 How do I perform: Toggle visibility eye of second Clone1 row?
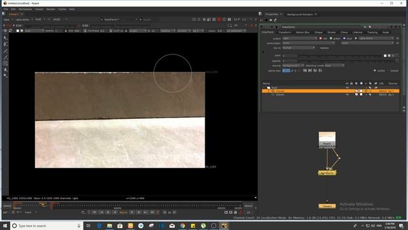click(x=347, y=95)
